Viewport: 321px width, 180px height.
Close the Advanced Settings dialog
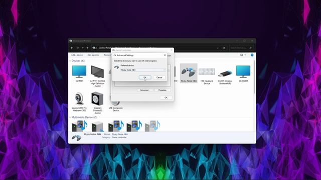(165, 55)
